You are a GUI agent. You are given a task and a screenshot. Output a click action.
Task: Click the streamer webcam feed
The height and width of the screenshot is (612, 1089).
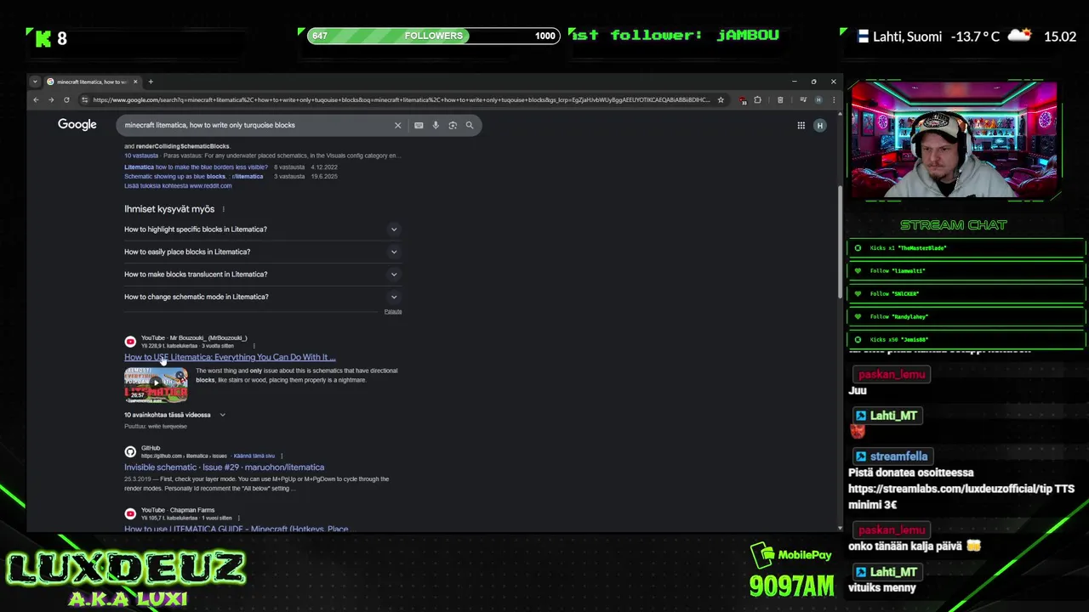954,140
